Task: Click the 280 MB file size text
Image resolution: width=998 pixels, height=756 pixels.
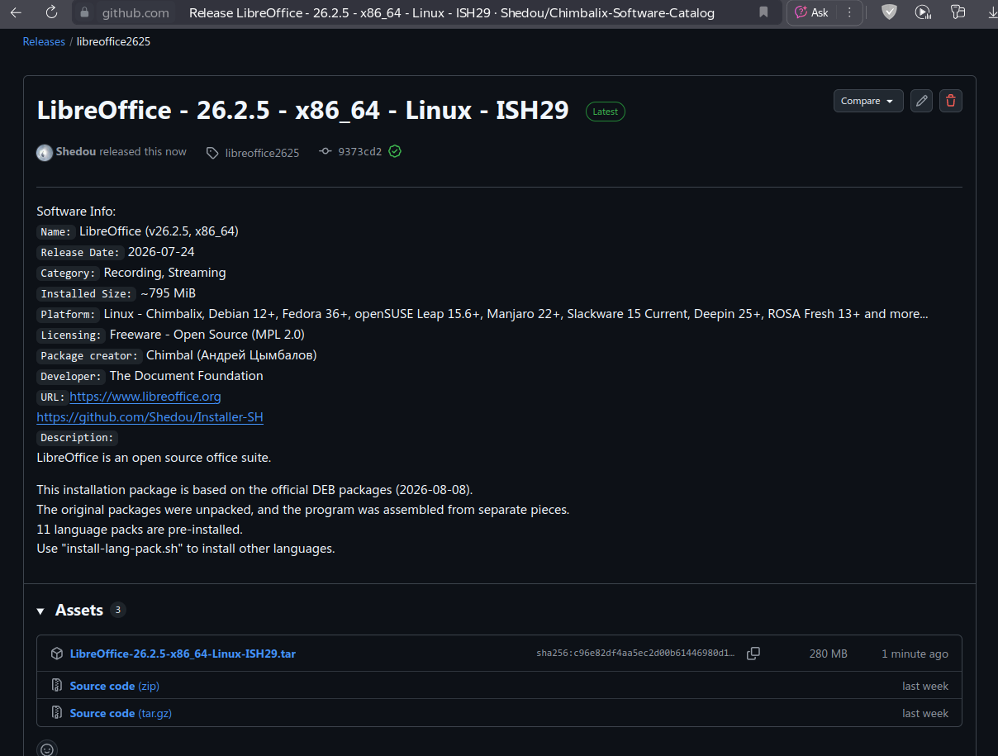Action: (829, 654)
